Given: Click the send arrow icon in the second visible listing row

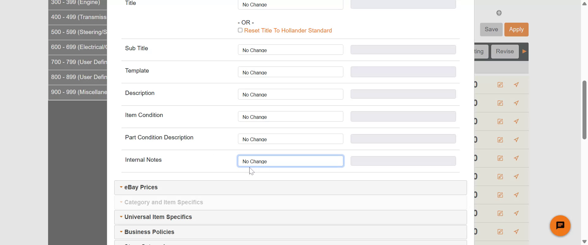Looking at the screenshot, I should click(x=516, y=103).
